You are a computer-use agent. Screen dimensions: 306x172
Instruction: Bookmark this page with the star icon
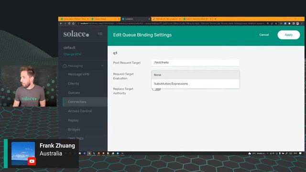276,23
